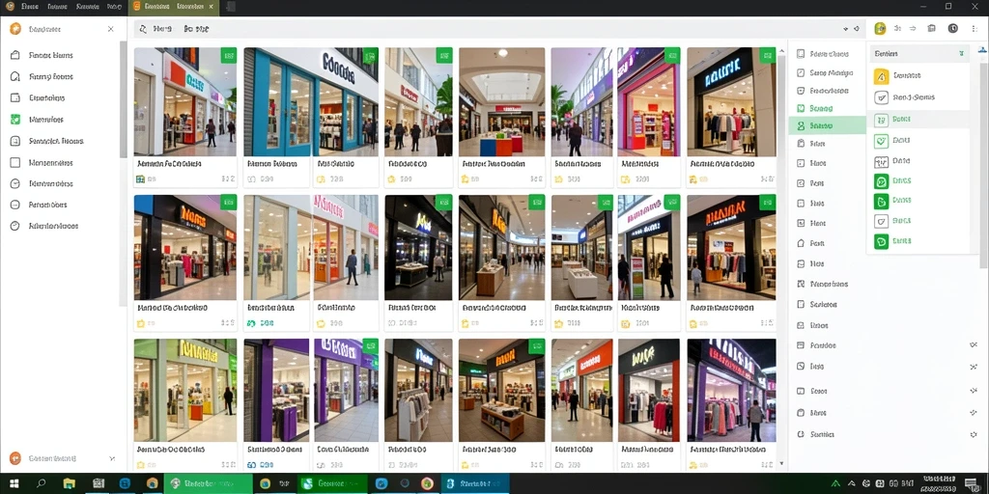The height and width of the screenshot is (494, 989).
Task: Open the Windows Start menu
Action: (x=14, y=484)
